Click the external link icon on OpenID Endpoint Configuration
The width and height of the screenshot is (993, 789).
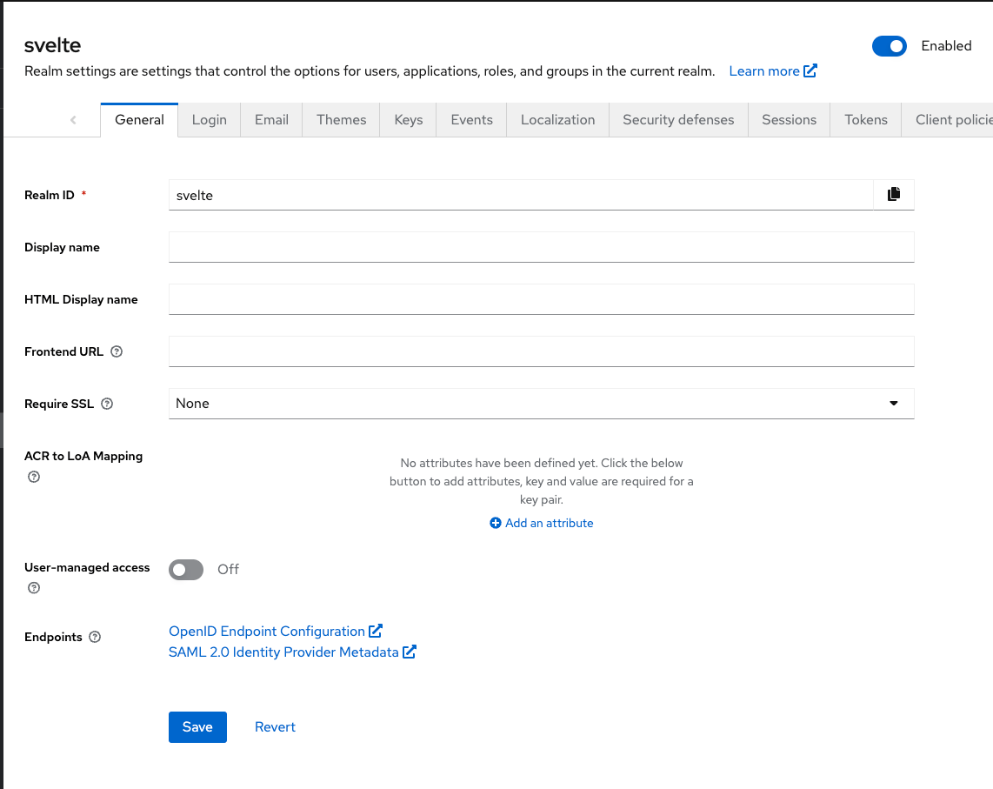[376, 630]
